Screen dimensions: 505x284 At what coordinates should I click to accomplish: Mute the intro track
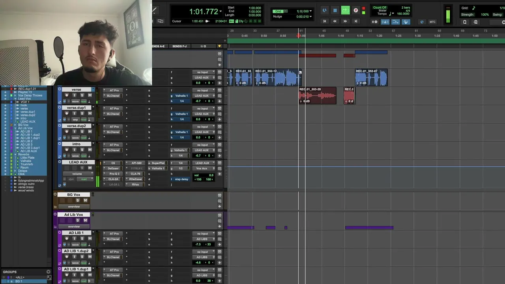(x=90, y=150)
